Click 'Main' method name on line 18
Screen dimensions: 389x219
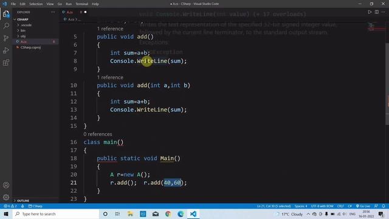point(167,158)
